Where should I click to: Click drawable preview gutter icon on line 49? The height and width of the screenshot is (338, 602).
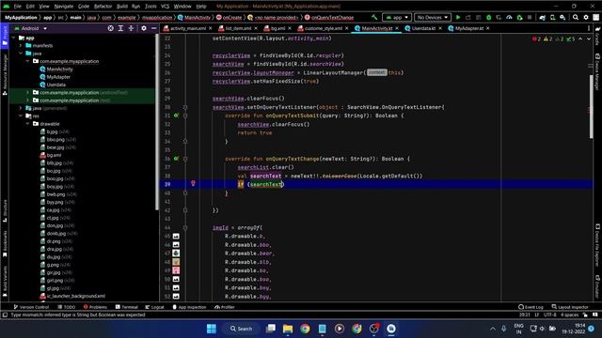176,270
